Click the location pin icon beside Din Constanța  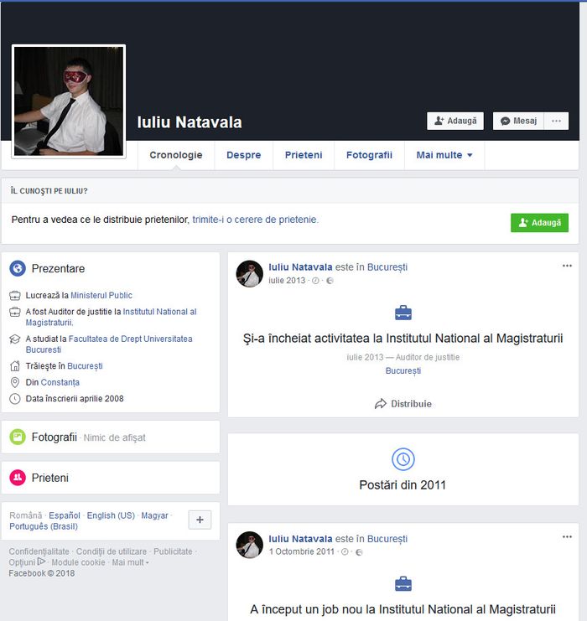14,382
